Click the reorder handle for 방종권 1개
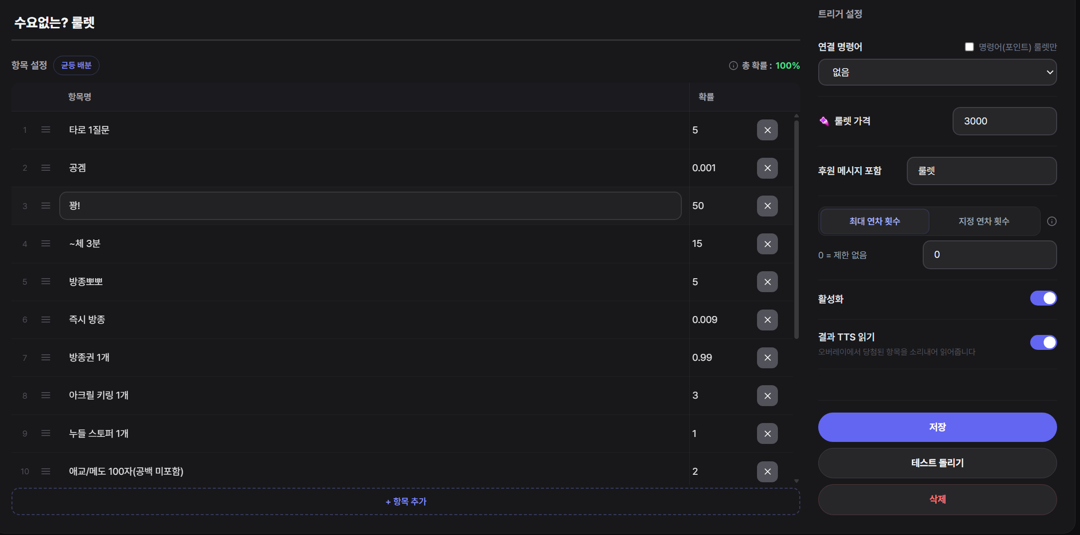This screenshot has height=535, width=1080. [46, 357]
